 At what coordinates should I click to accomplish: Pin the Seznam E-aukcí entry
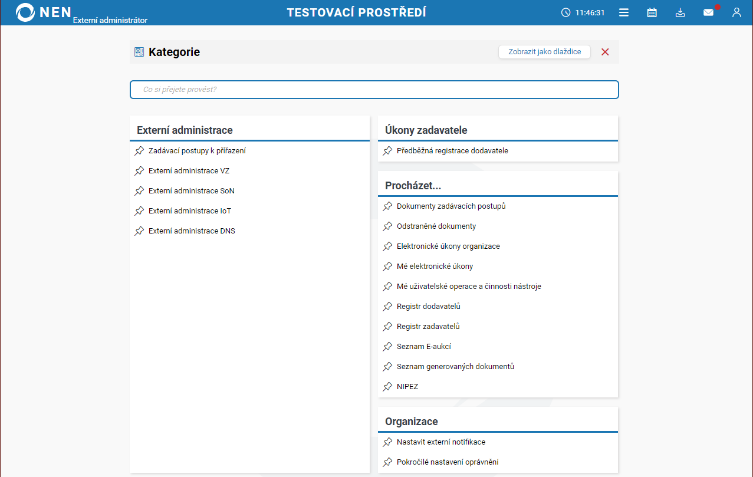point(387,347)
